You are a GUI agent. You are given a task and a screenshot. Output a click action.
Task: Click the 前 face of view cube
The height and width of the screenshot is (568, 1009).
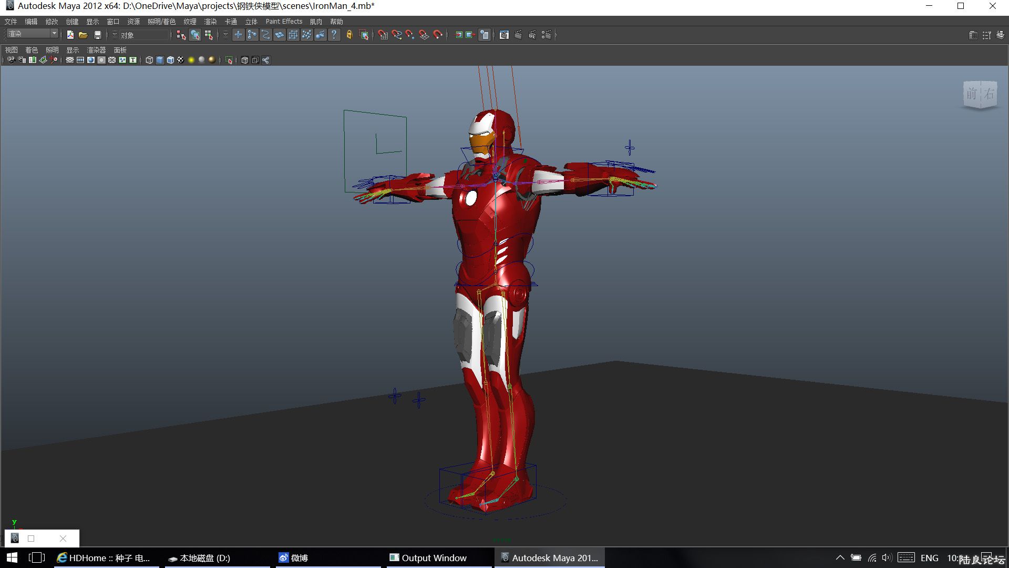coord(971,94)
